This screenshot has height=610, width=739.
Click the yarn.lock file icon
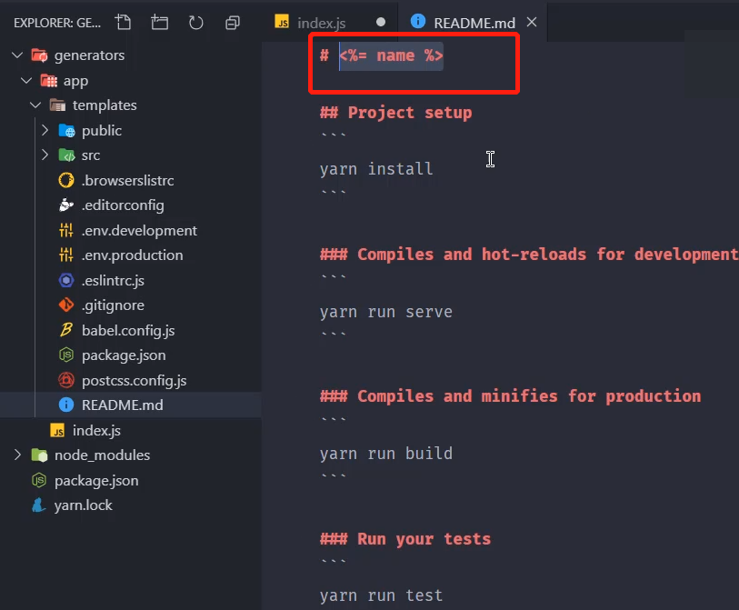(39, 505)
